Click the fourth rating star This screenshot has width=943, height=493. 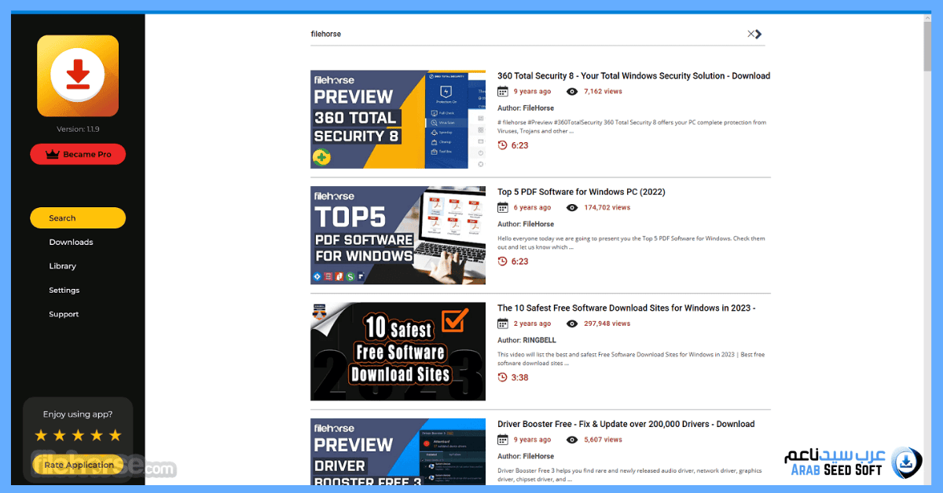(x=97, y=435)
